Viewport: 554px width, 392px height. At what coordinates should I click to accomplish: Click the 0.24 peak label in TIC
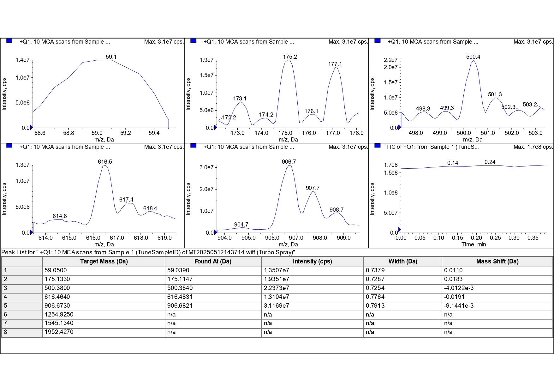click(x=490, y=162)
